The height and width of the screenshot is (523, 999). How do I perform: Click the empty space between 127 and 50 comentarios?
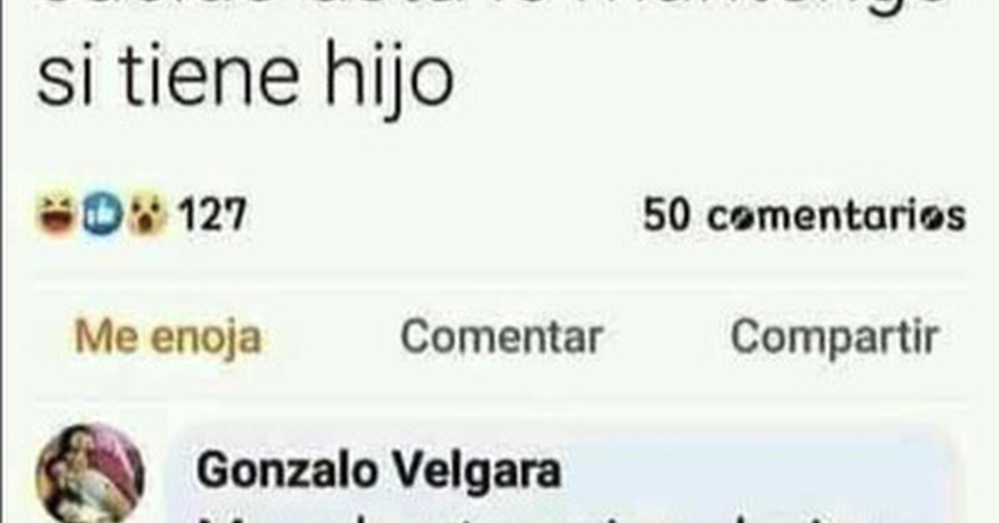tap(444, 214)
